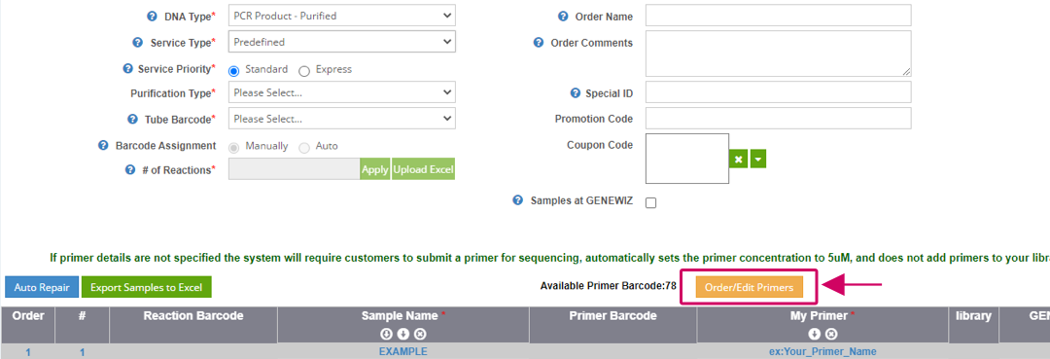Click the Order/Edit Primers button
The height and width of the screenshot is (359, 1050).
[749, 287]
